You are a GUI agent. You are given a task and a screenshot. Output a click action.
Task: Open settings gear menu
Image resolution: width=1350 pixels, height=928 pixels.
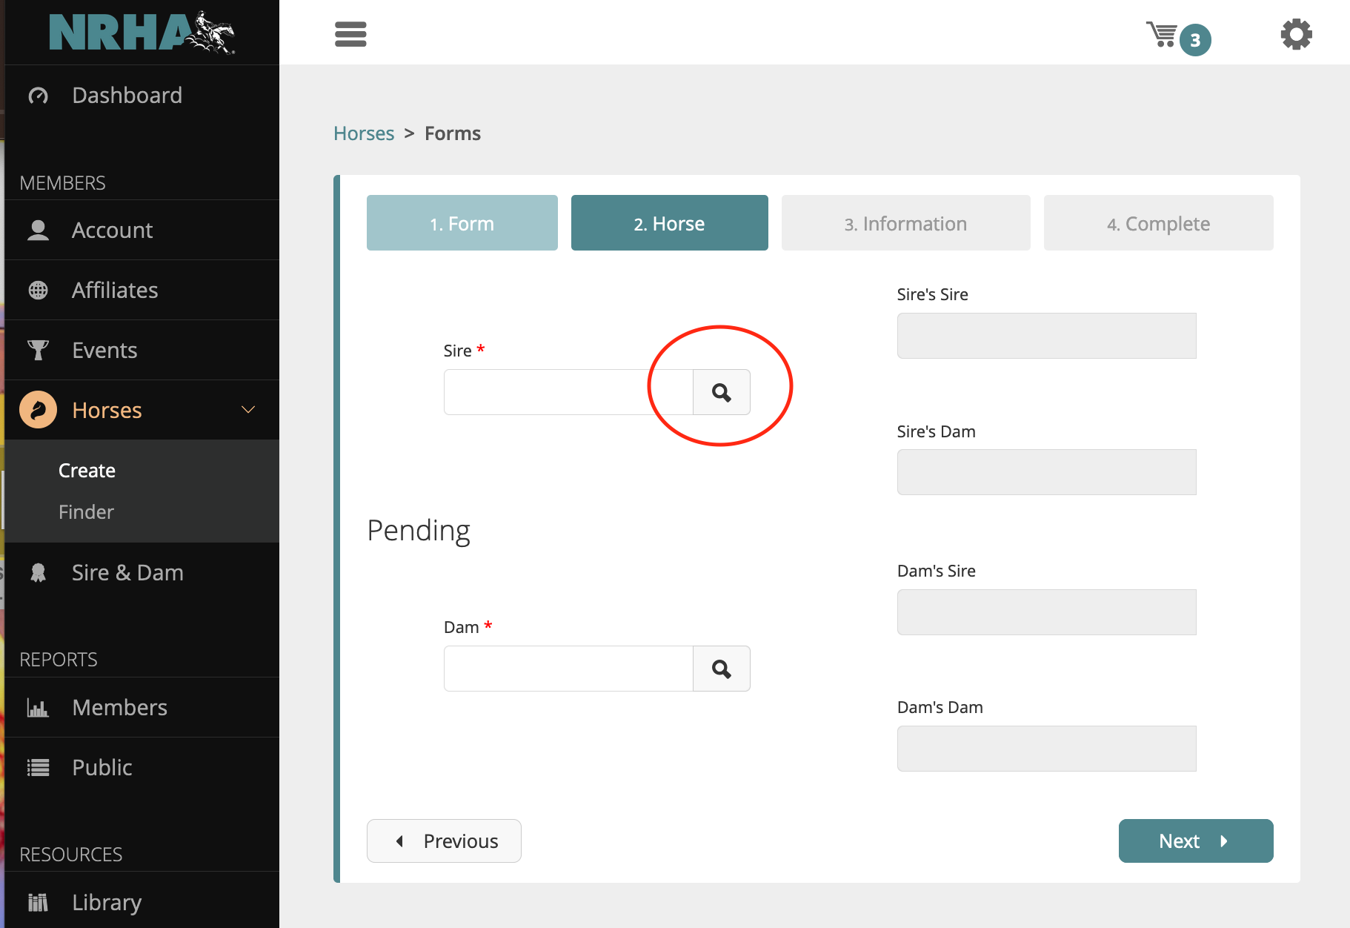pyautogui.click(x=1296, y=35)
